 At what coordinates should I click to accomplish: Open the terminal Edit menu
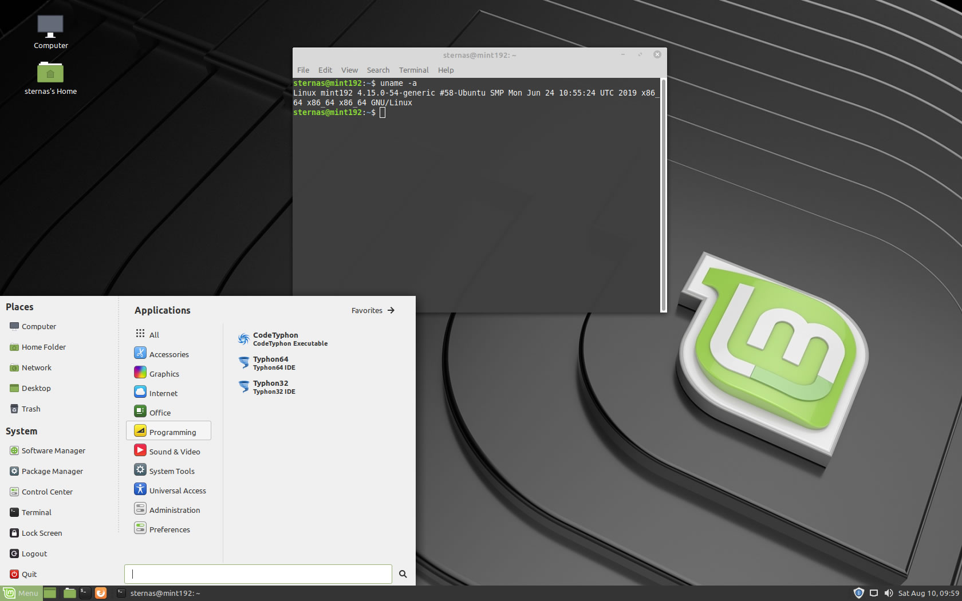coord(325,70)
